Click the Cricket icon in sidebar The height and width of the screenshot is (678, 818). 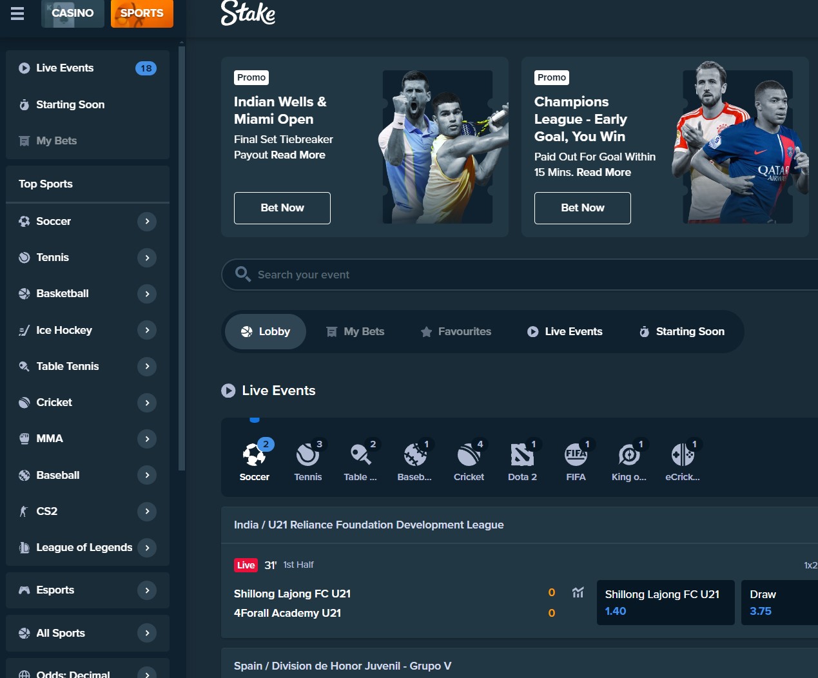click(24, 402)
